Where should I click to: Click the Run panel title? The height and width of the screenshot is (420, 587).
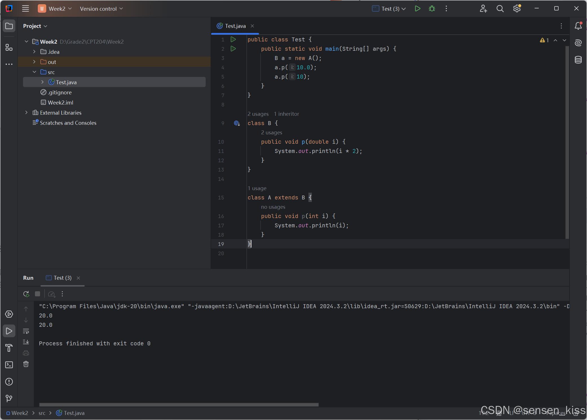(28, 278)
